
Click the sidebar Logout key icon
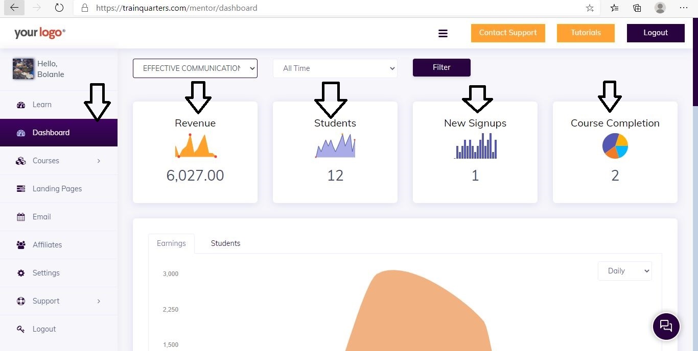pyautogui.click(x=21, y=329)
